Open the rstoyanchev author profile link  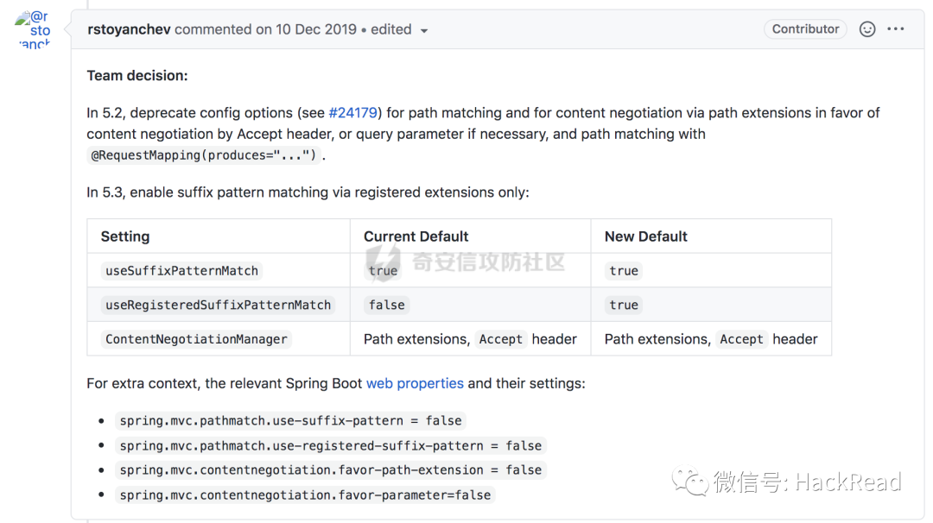pos(130,29)
